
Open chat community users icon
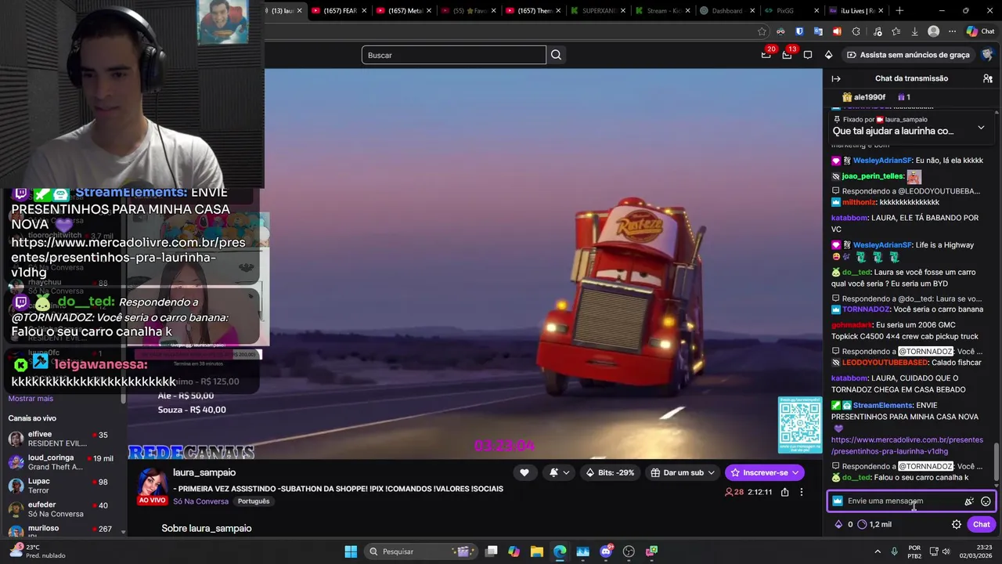[x=988, y=78]
